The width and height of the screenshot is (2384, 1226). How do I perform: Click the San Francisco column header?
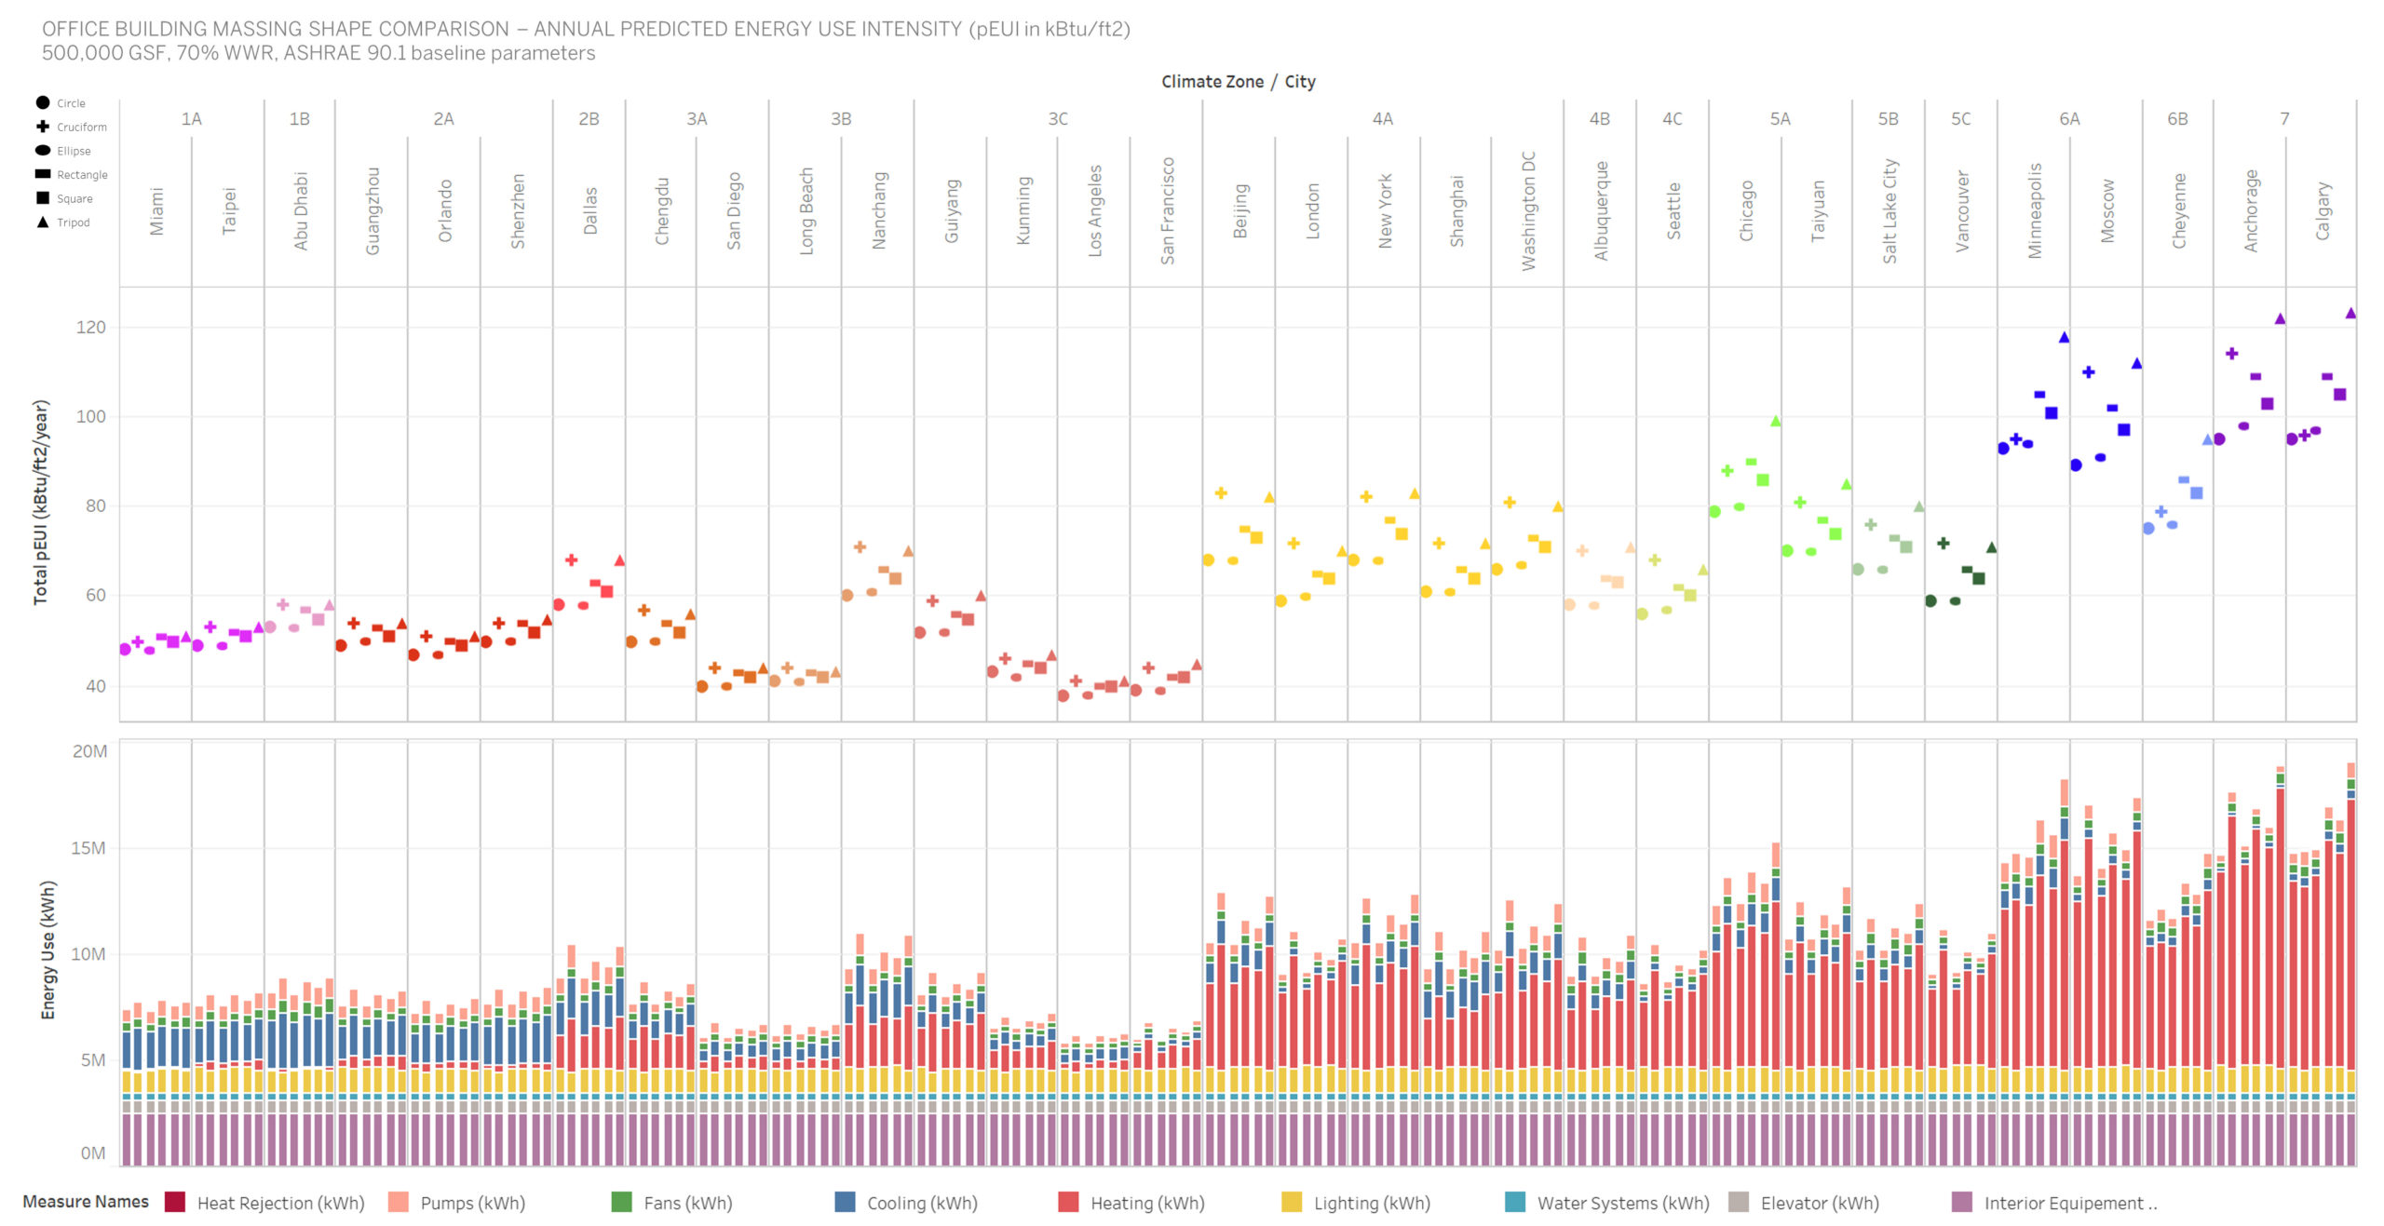(x=1167, y=211)
